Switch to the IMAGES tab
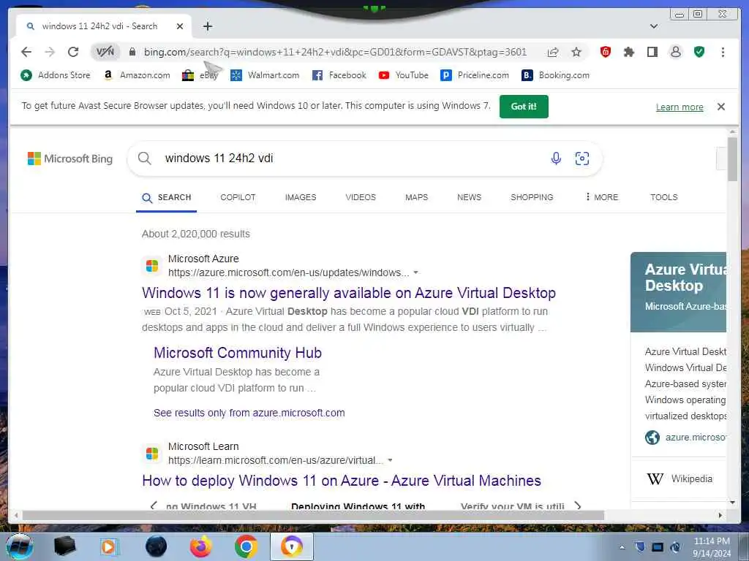The width and height of the screenshot is (749, 561). point(301,197)
